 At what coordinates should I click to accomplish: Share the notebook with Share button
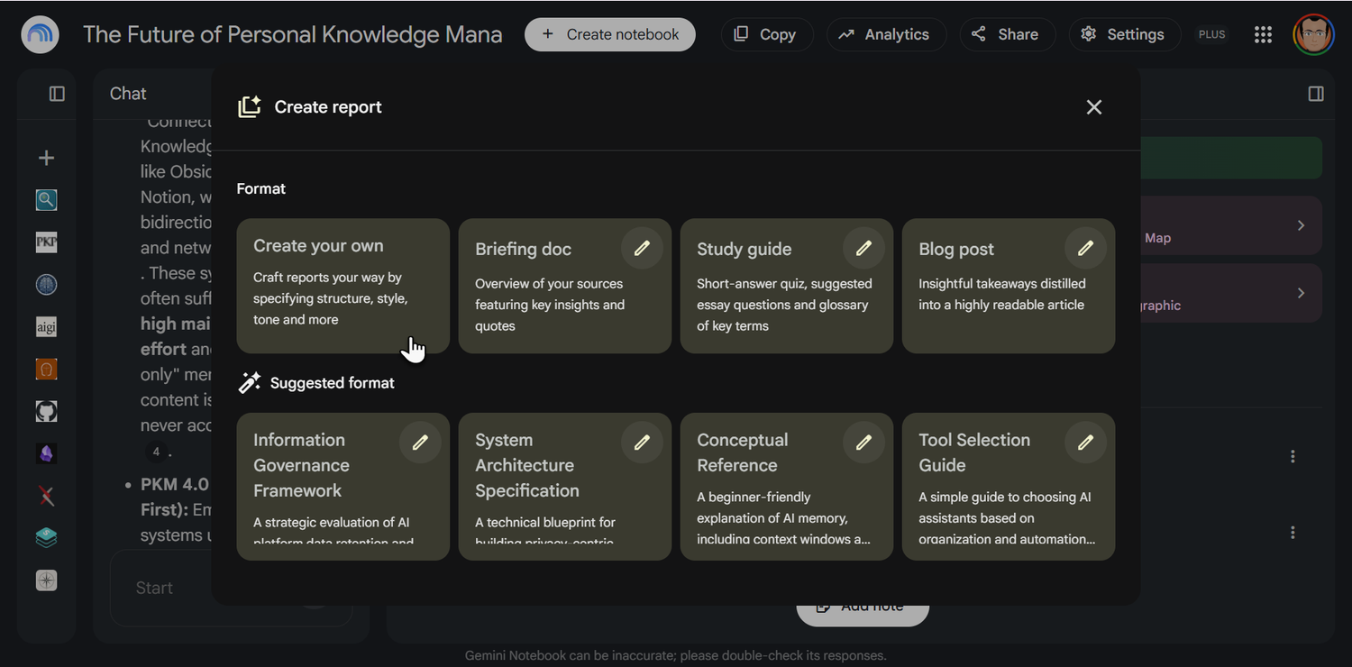(1007, 34)
